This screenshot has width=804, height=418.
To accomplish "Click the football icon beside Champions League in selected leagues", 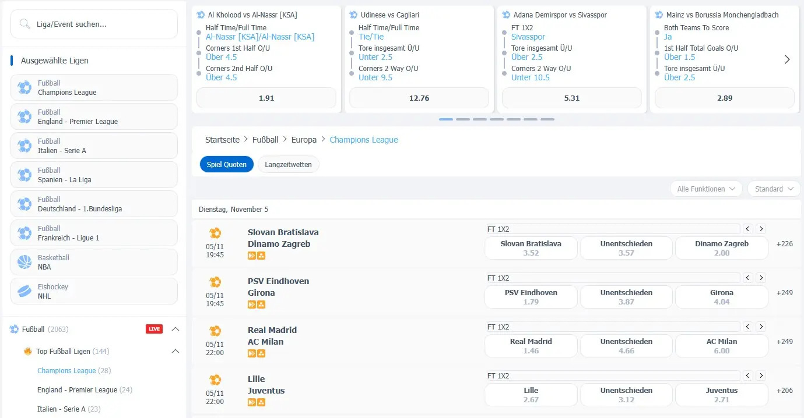I will (x=24, y=87).
